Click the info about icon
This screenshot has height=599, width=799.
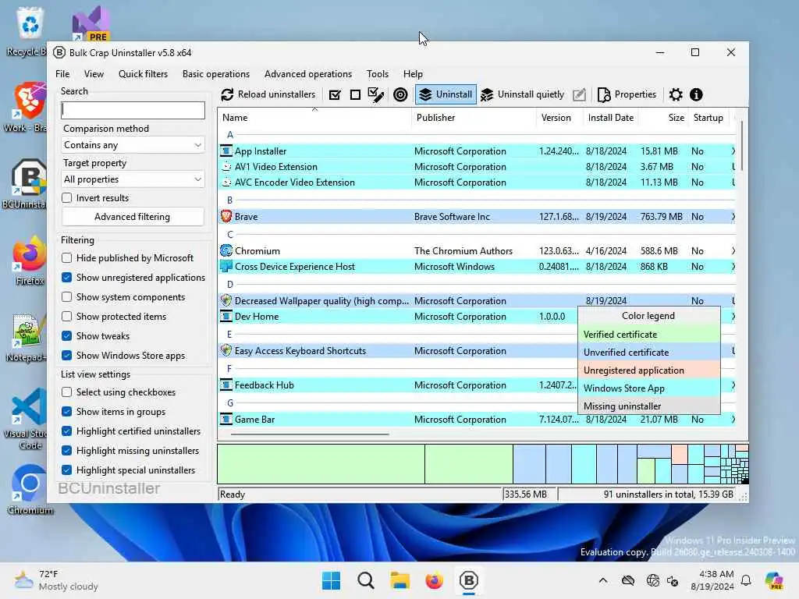(696, 94)
